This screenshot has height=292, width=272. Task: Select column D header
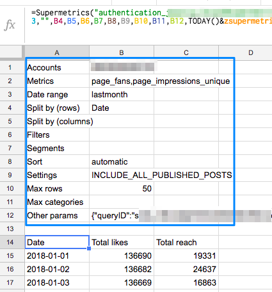click(x=245, y=53)
